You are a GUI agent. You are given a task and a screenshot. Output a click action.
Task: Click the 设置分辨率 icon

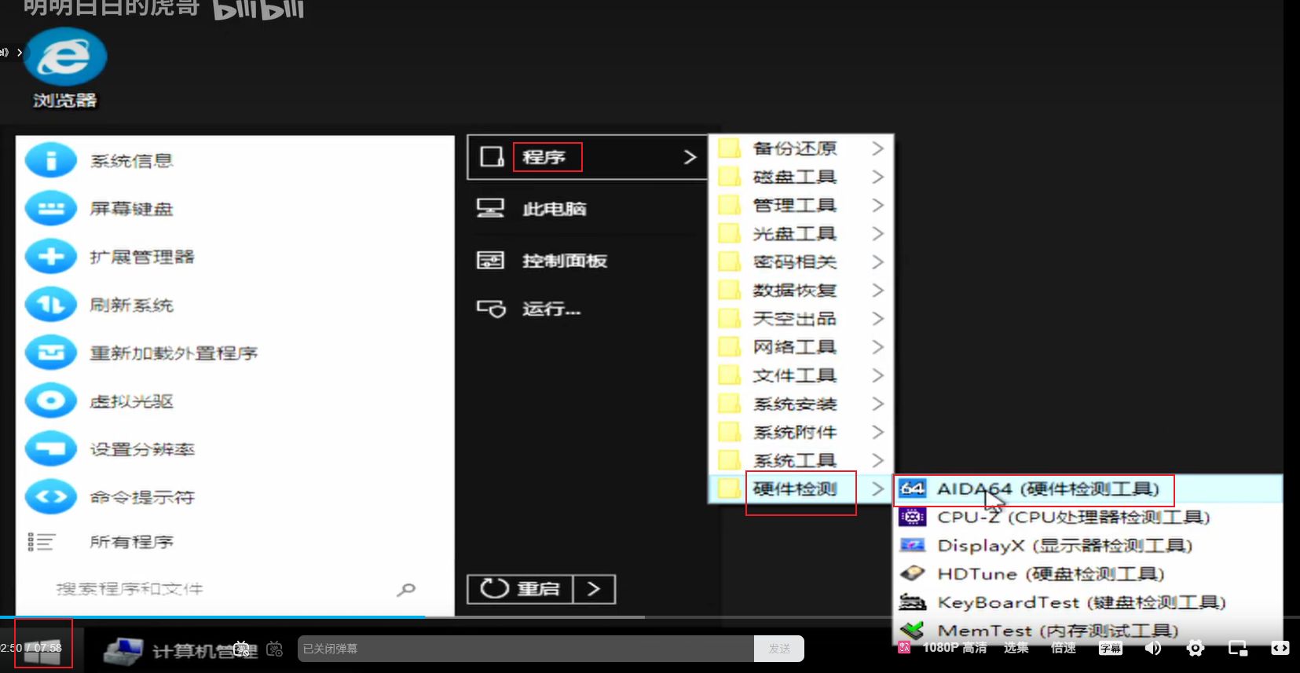pyautogui.click(x=51, y=448)
